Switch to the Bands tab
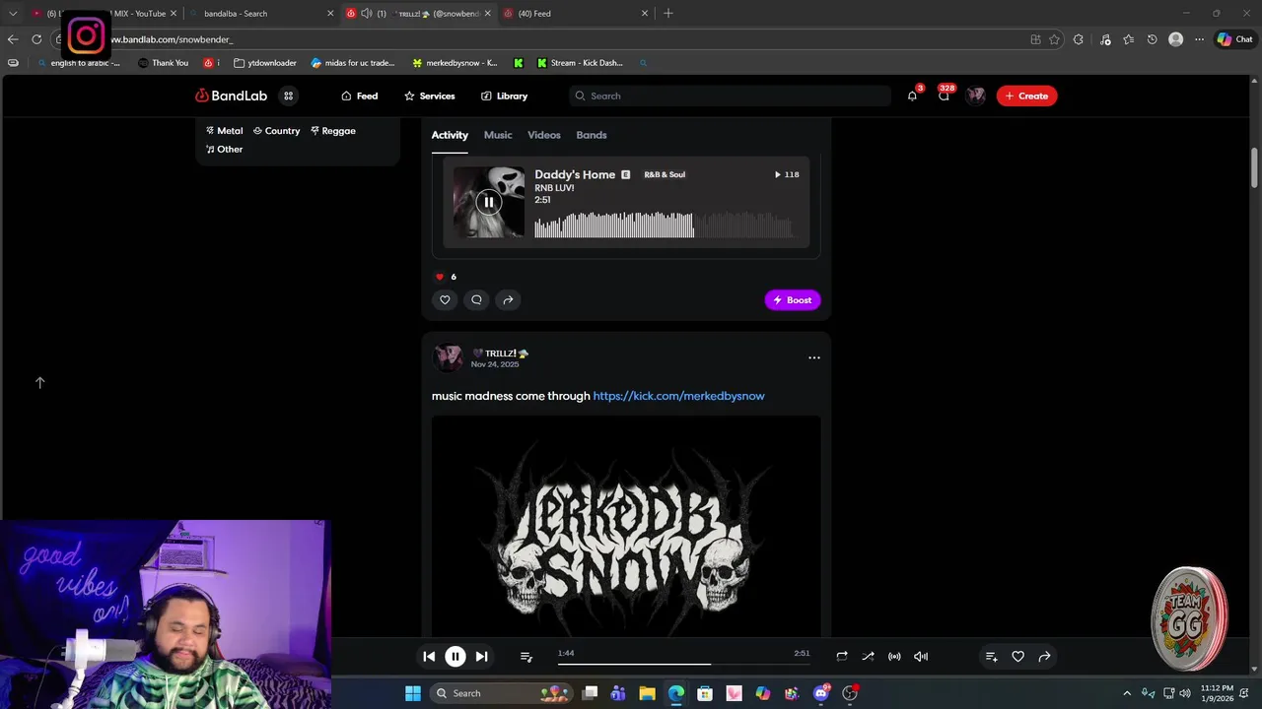 click(x=592, y=135)
